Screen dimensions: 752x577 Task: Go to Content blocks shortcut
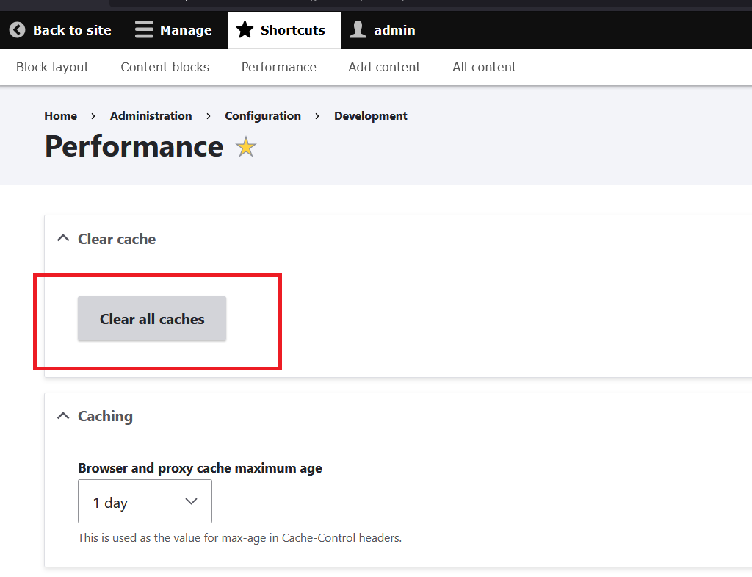(164, 67)
